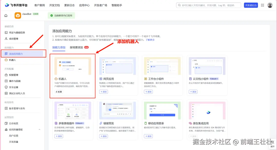
Task: Click the 应用质量看板 chart icon
Action: 6,130
